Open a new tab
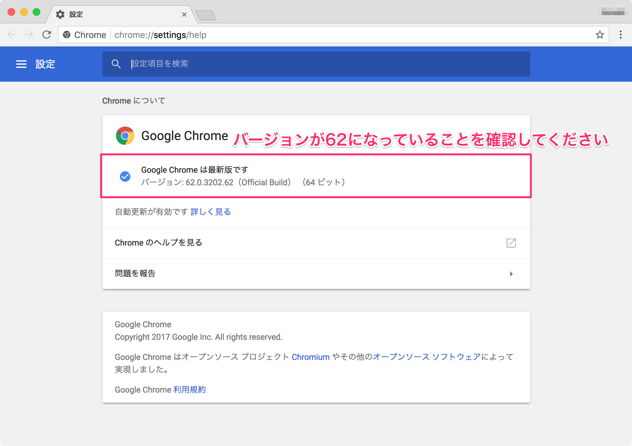632x446 pixels. (206, 15)
